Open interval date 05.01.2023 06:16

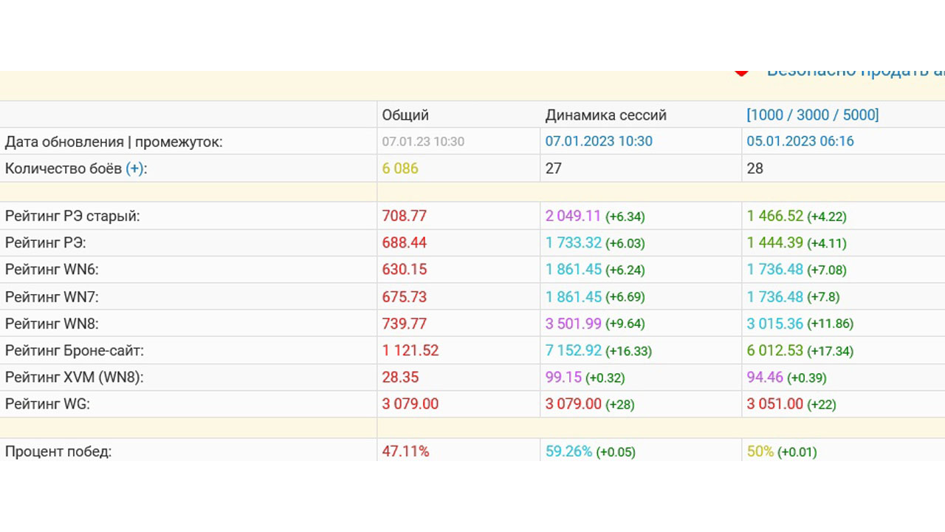pyautogui.click(x=800, y=142)
